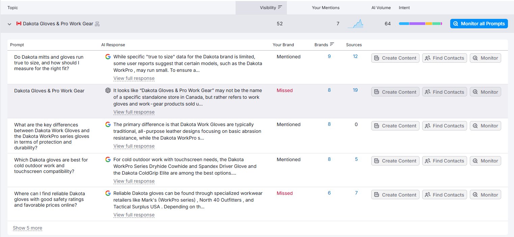514x237 pixels.
Task: Click the Google icon in the reliable gloves row
Action: click(x=108, y=193)
